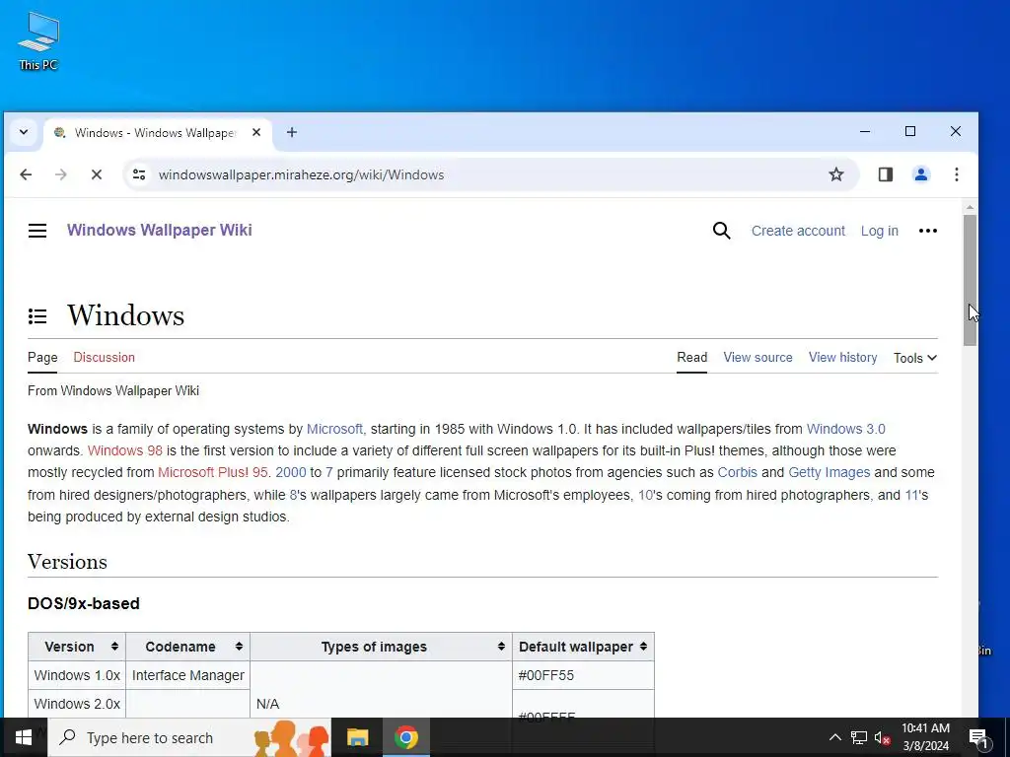The height and width of the screenshot is (757, 1010).
Task: Click the Windows 2.0x cell
Action: (x=77, y=704)
